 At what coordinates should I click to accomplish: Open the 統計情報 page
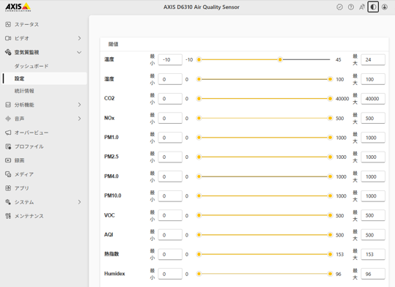[x=24, y=91]
